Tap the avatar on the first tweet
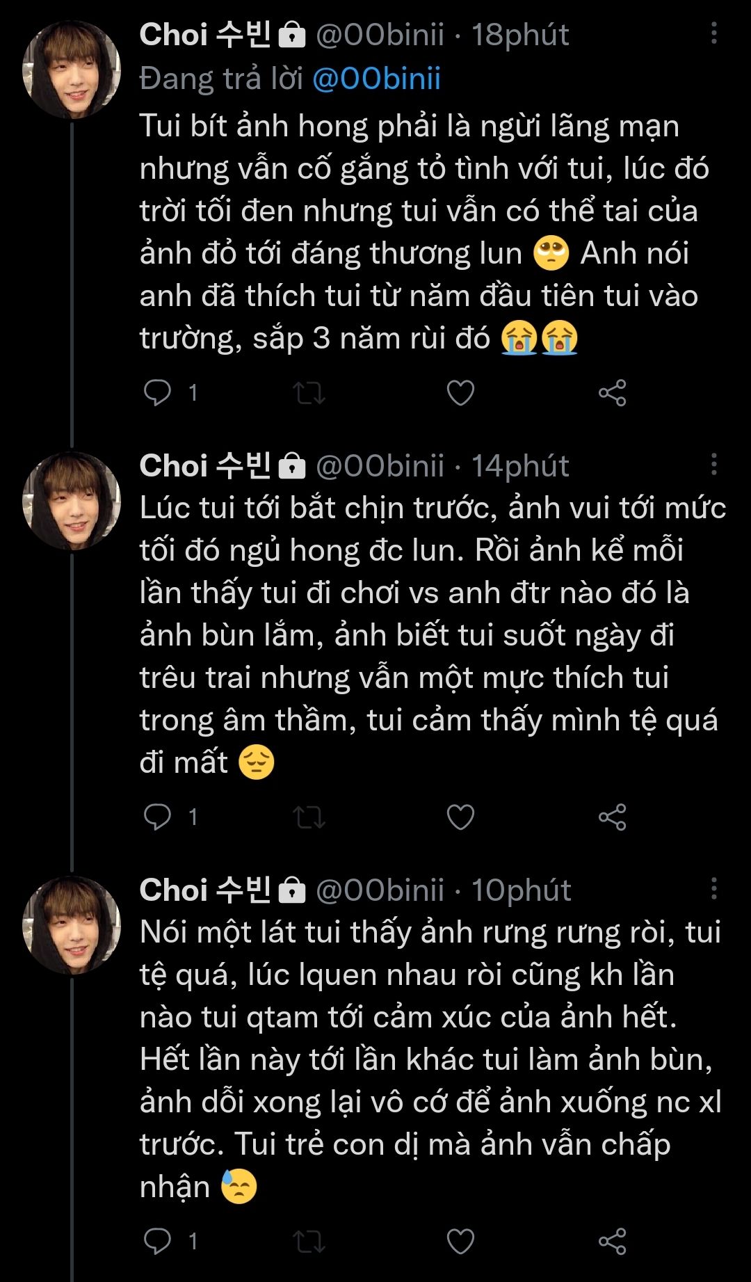The image size is (751, 1282). tap(72, 70)
